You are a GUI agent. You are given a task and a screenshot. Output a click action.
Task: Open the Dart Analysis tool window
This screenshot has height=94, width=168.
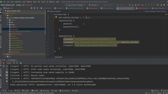45,91
